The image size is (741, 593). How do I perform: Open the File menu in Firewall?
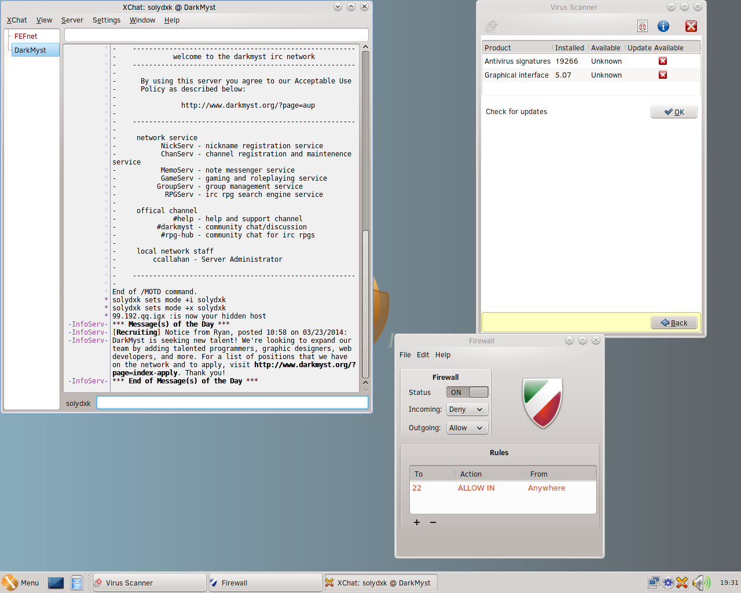(x=405, y=355)
